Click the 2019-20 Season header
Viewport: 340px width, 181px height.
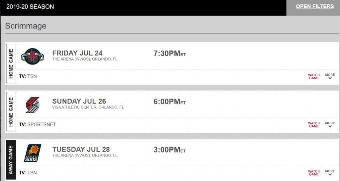point(30,7)
